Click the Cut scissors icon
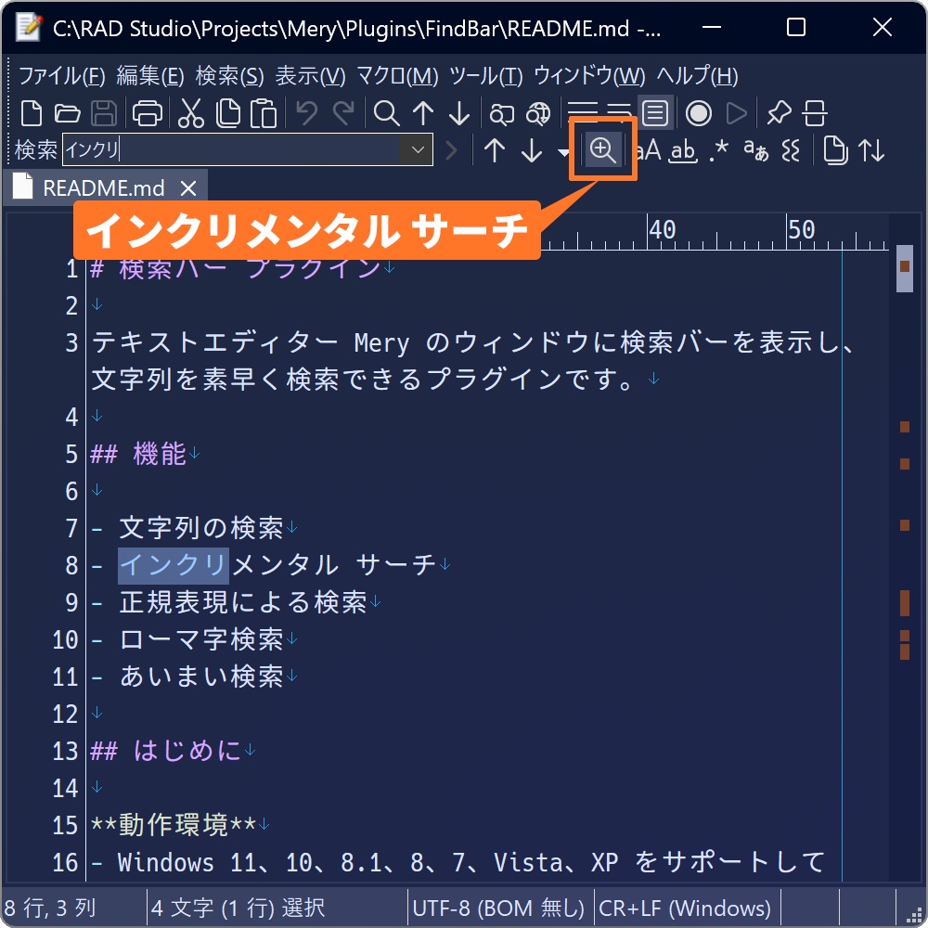This screenshot has width=928, height=928. 191,113
